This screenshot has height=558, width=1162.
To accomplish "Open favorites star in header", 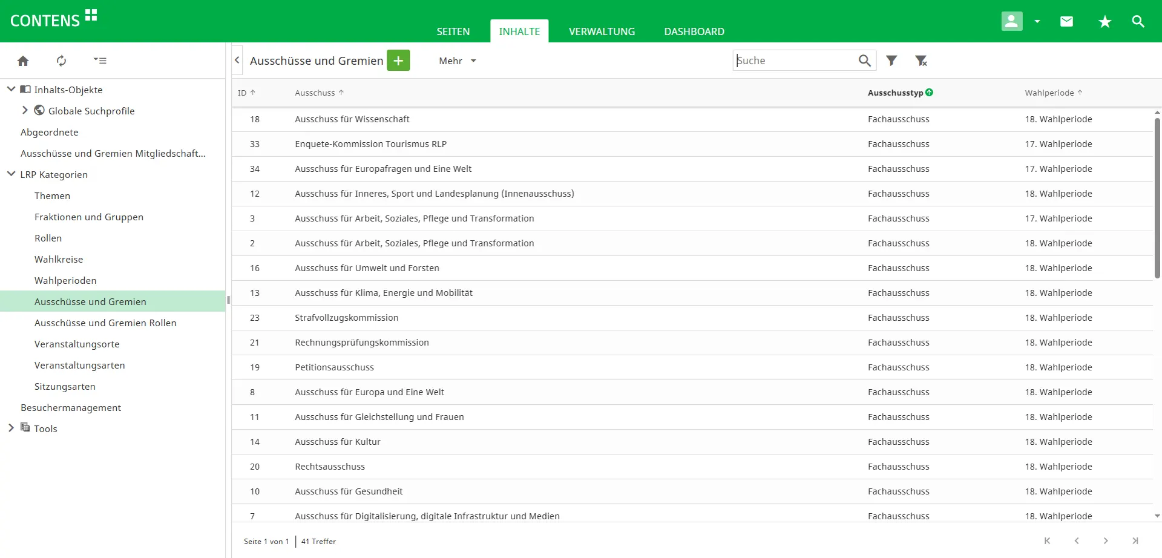I will coord(1105,22).
